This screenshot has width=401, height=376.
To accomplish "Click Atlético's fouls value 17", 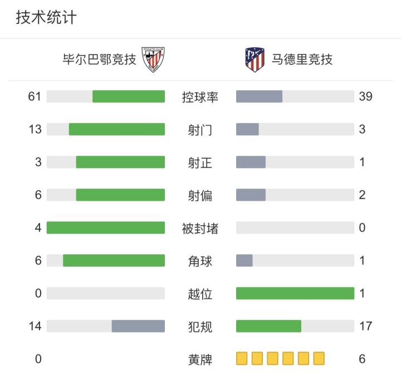I will [366, 326].
